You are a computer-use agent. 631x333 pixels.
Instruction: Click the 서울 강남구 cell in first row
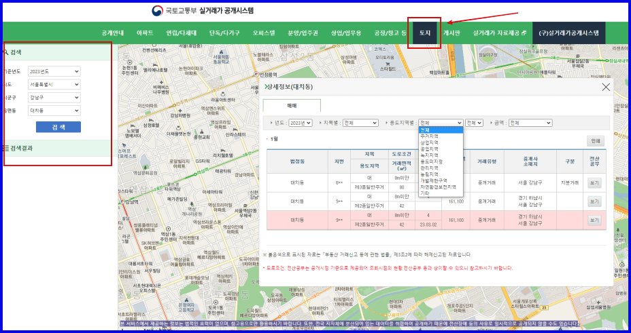click(530, 183)
